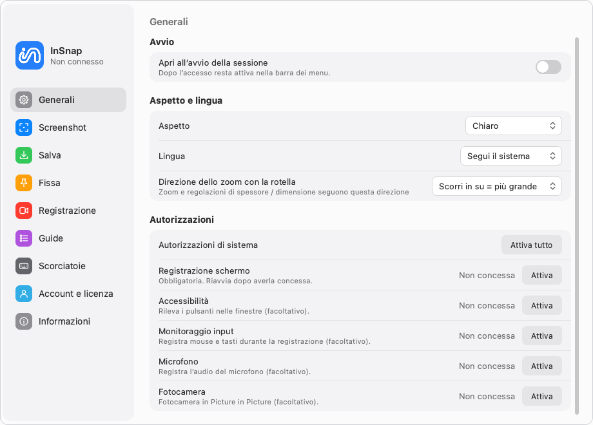Viewport: 593px width, 425px height.
Task: Click the Direzione dello zoom con la rotella label
Action: click(227, 182)
